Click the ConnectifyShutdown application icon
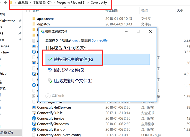 pos(34,124)
